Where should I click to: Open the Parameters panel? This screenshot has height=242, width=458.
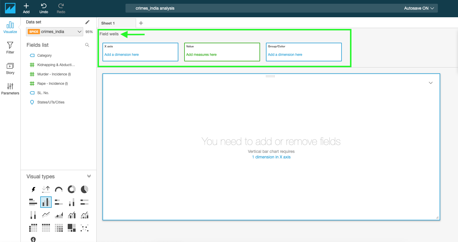point(10,89)
